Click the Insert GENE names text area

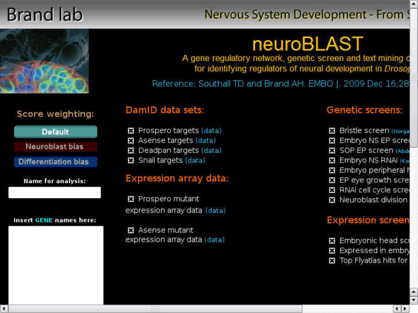[x=56, y=265]
